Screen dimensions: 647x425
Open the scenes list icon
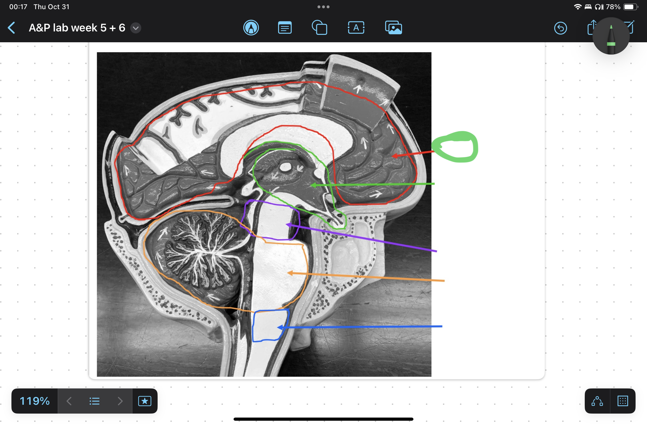(95, 401)
